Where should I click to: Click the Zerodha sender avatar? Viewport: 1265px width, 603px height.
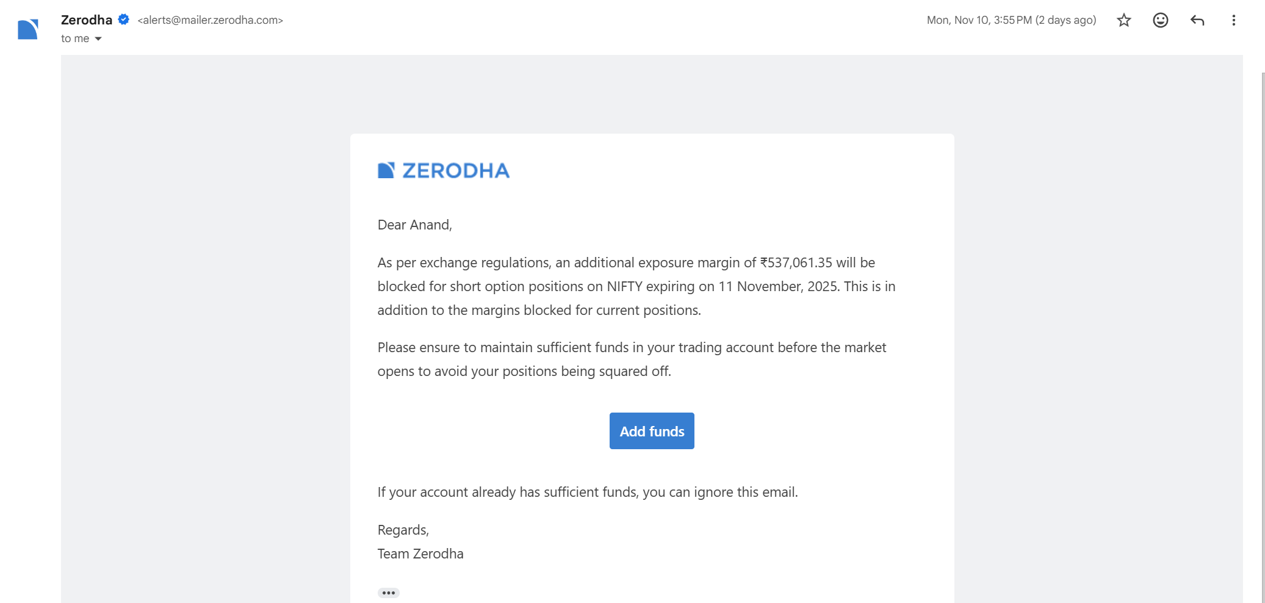(28, 29)
